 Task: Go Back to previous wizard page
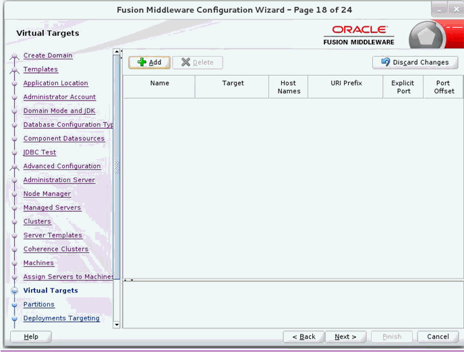pyautogui.click(x=303, y=336)
